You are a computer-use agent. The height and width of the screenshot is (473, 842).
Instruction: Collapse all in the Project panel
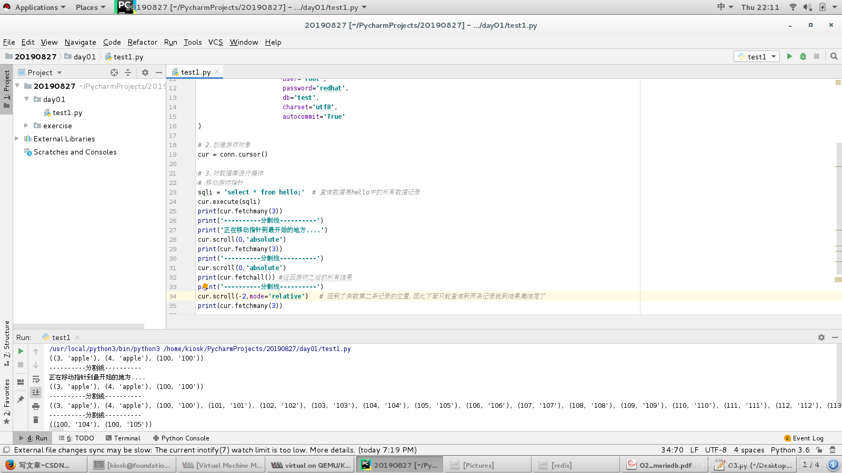click(128, 73)
